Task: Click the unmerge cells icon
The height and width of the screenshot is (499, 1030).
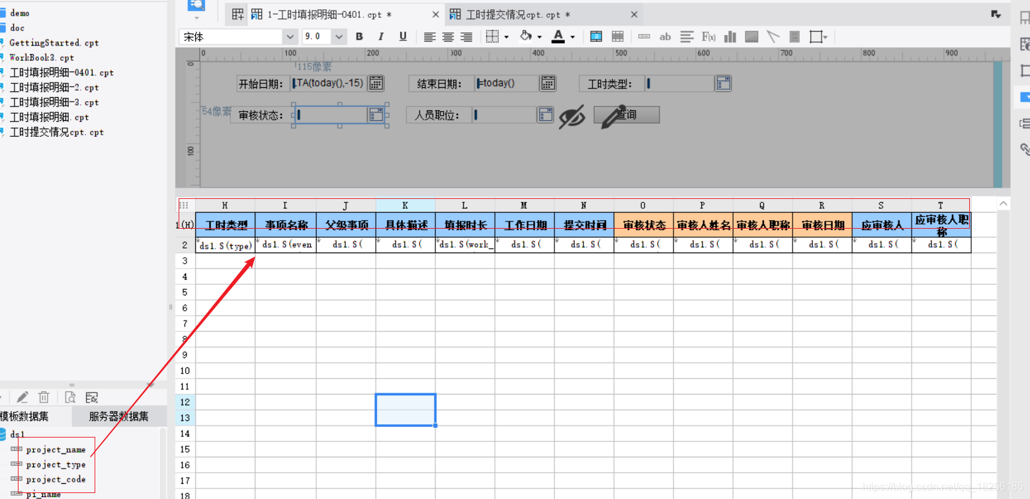Action: (x=617, y=36)
